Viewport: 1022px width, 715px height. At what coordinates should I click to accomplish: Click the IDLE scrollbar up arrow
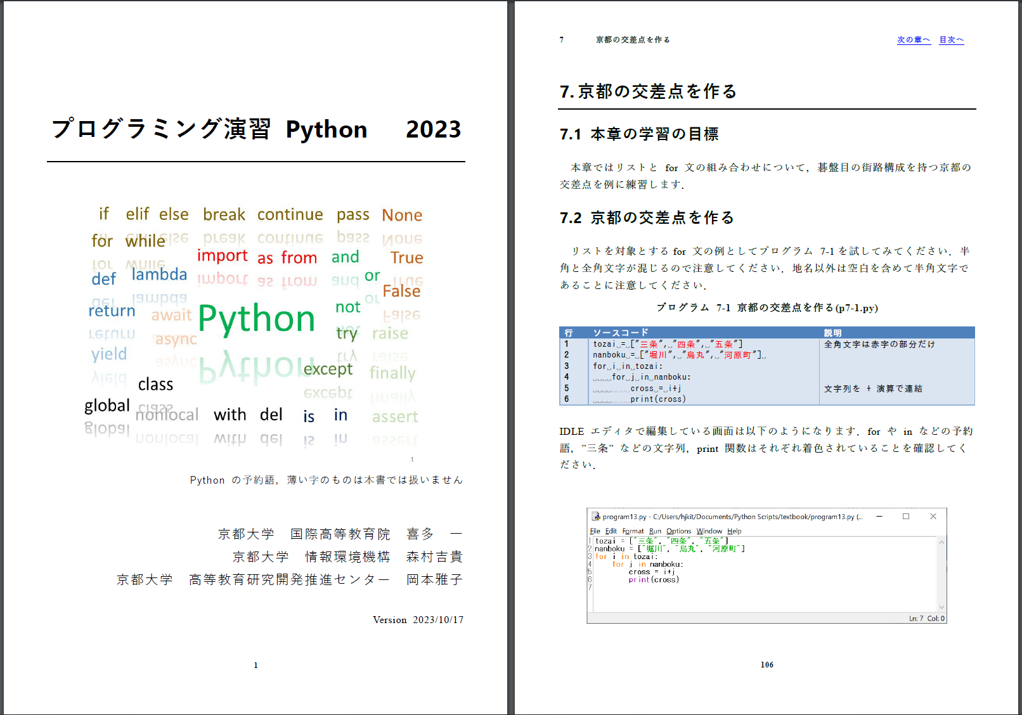pyautogui.click(x=941, y=542)
